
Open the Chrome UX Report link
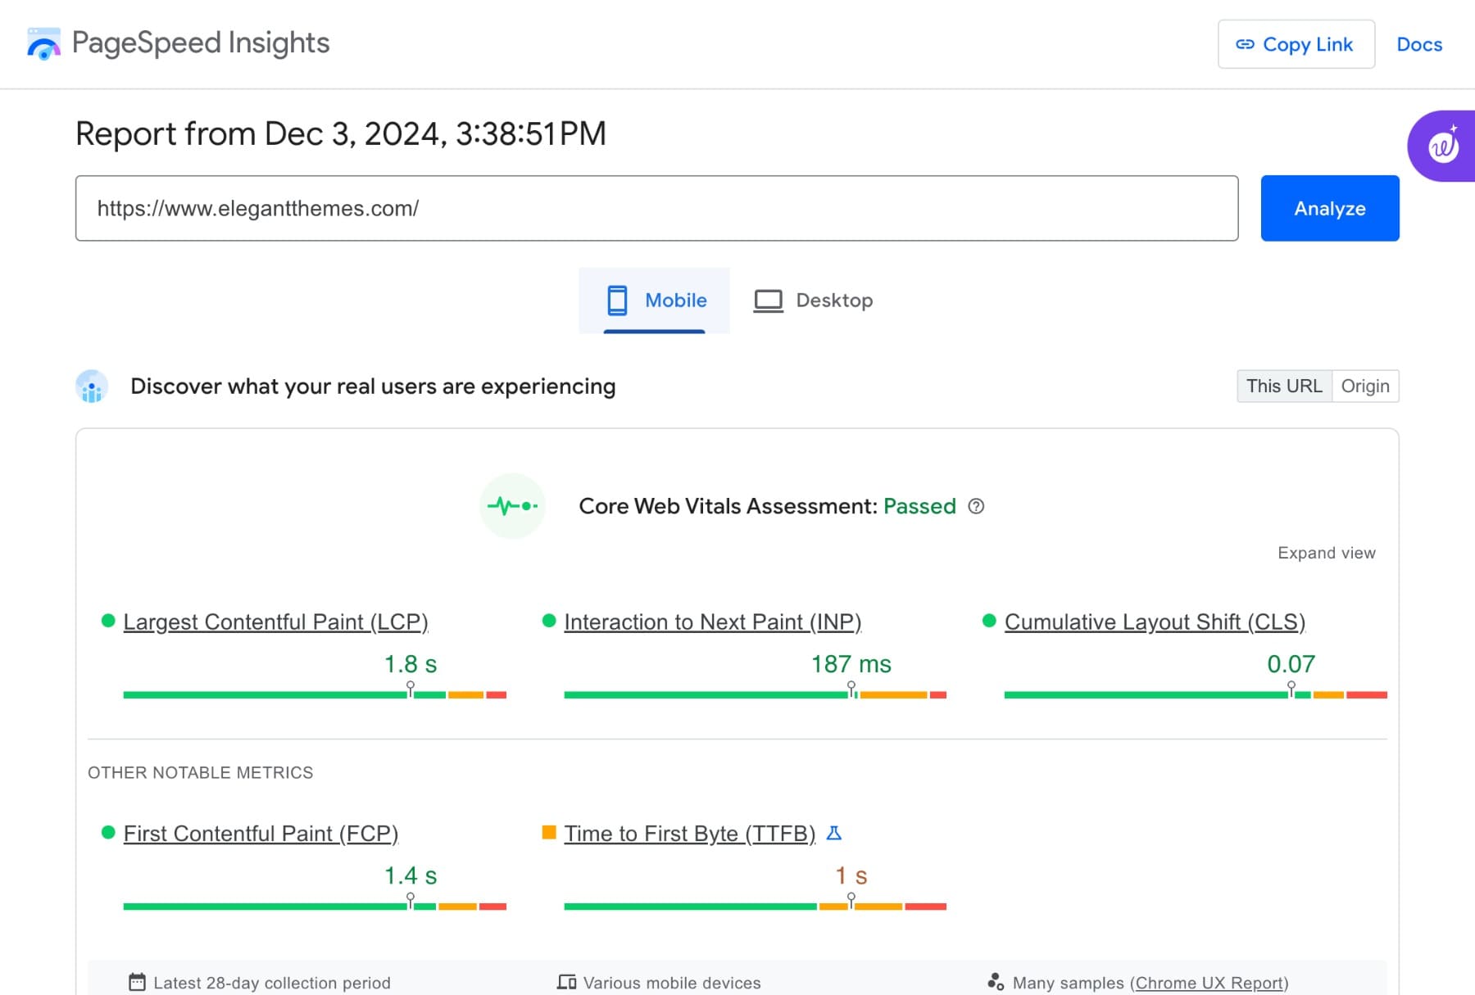pos(1209,982)
